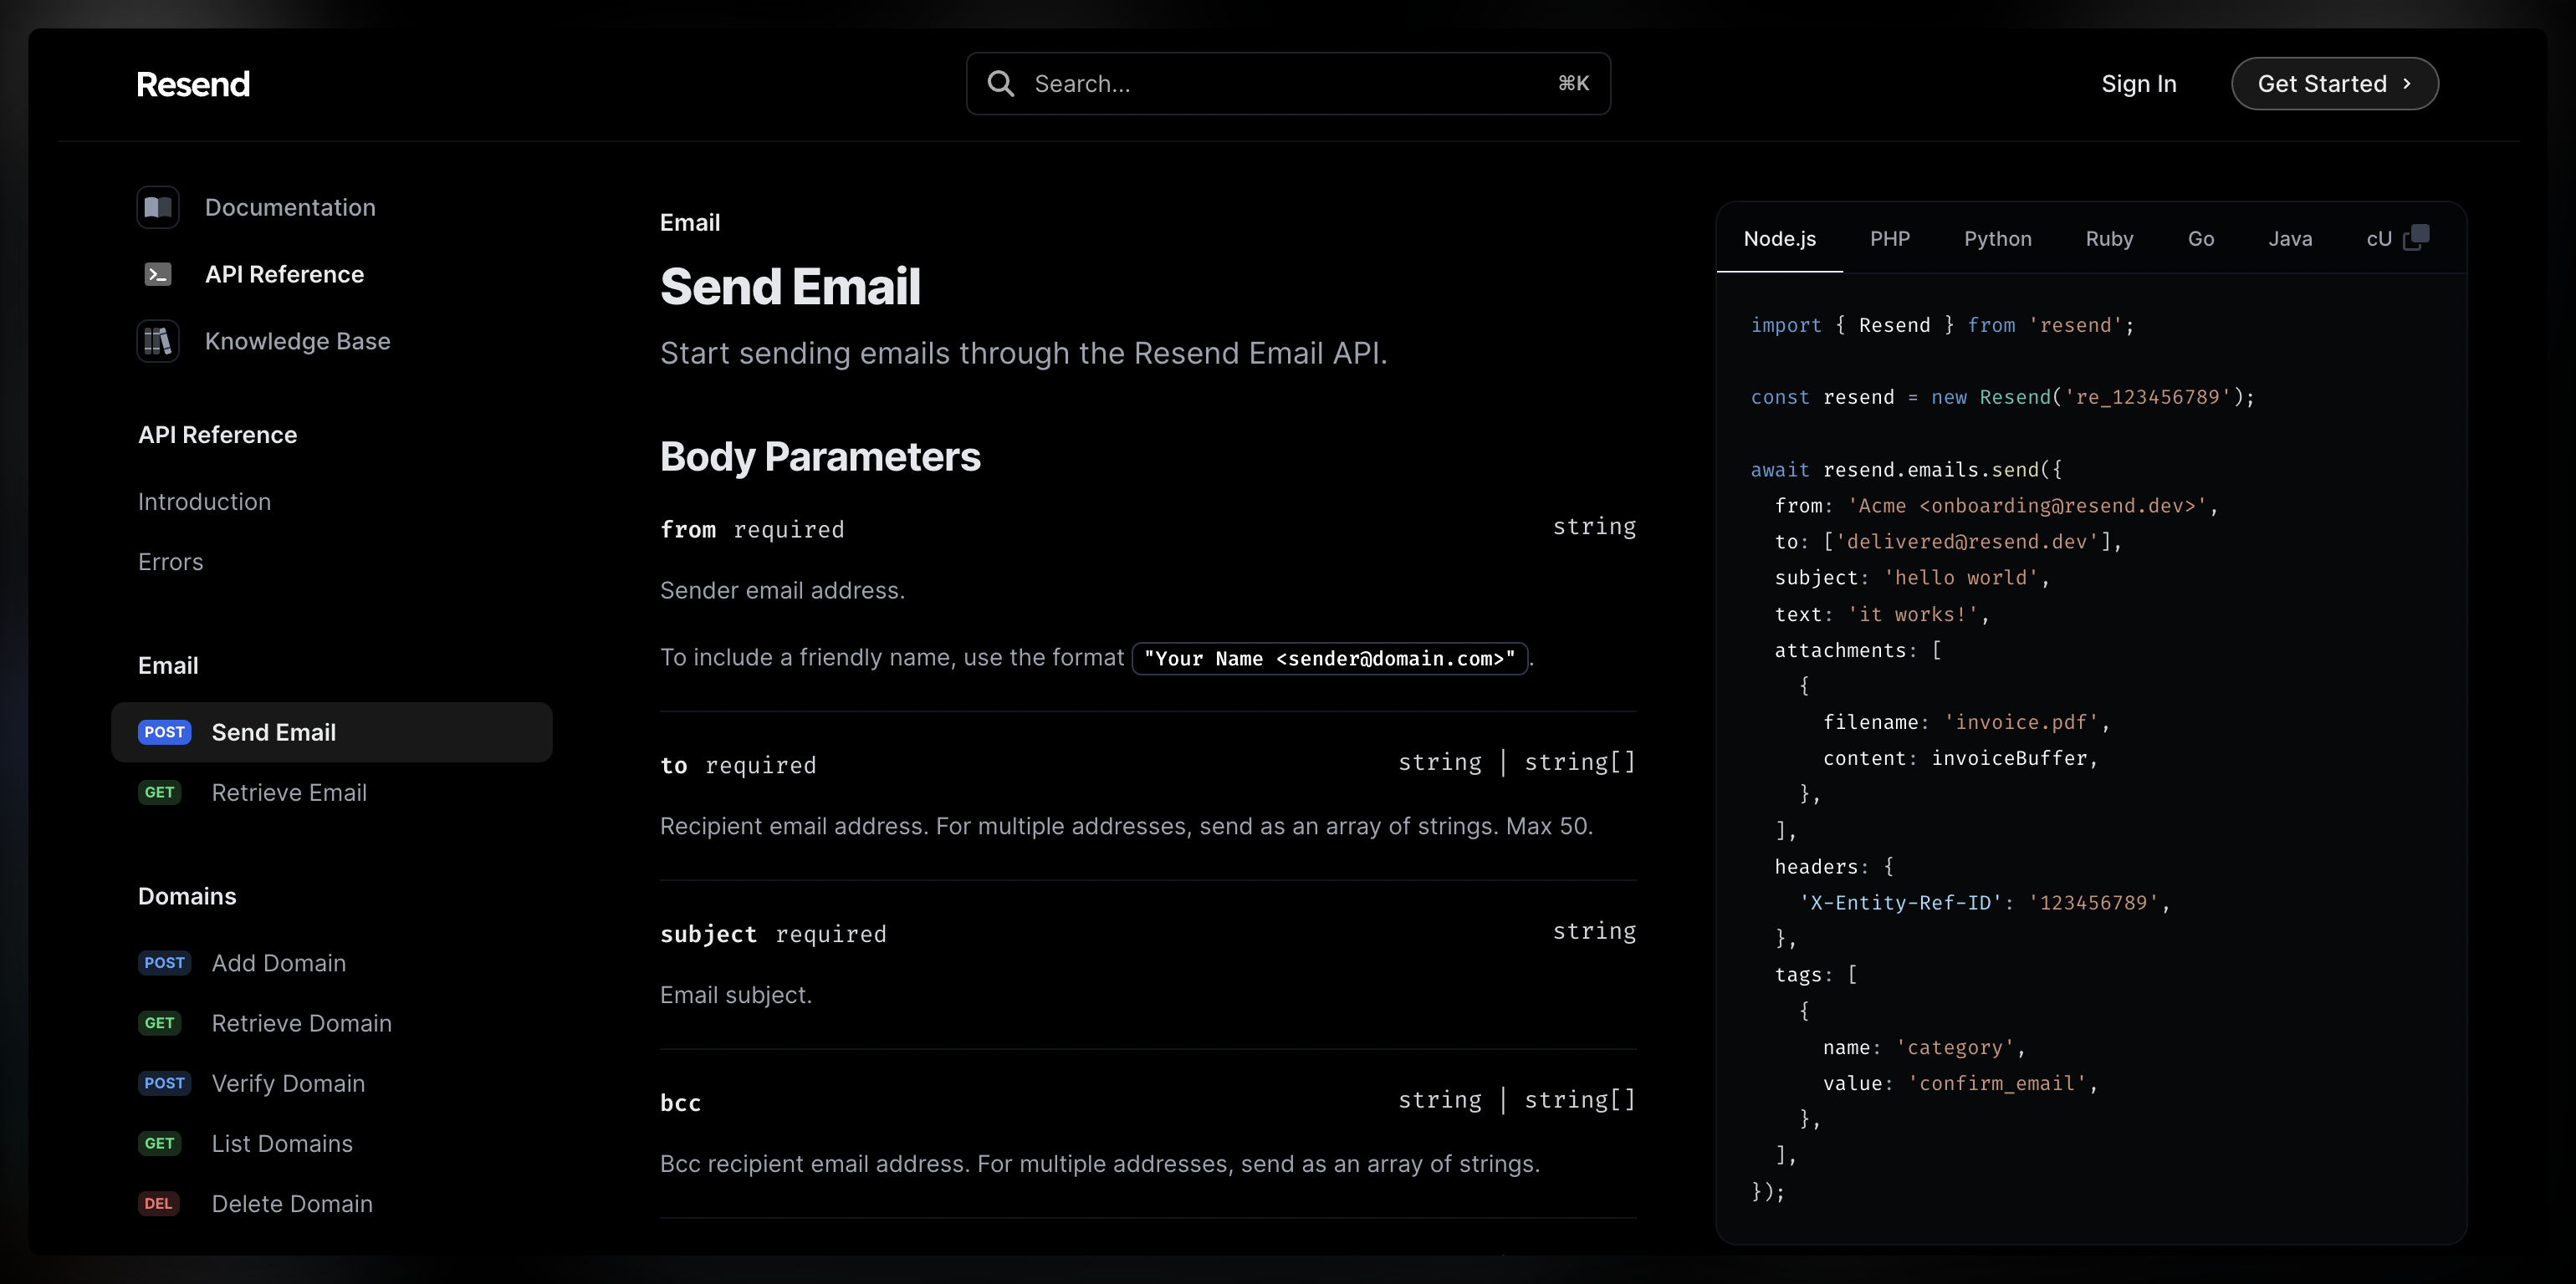Click the 'confirm_email' value in code

click(x=1997, y=1084)
